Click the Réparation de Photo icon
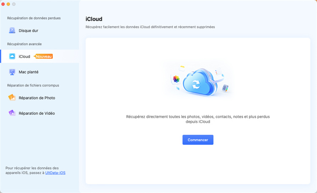Viewport: 317px width, 193px height. (12, 98)
